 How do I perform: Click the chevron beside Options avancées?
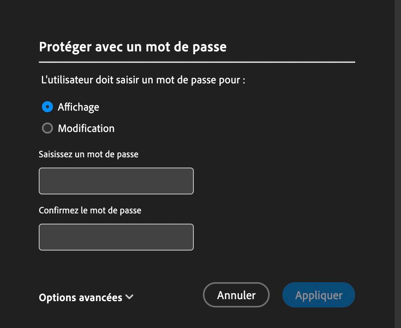129,297
